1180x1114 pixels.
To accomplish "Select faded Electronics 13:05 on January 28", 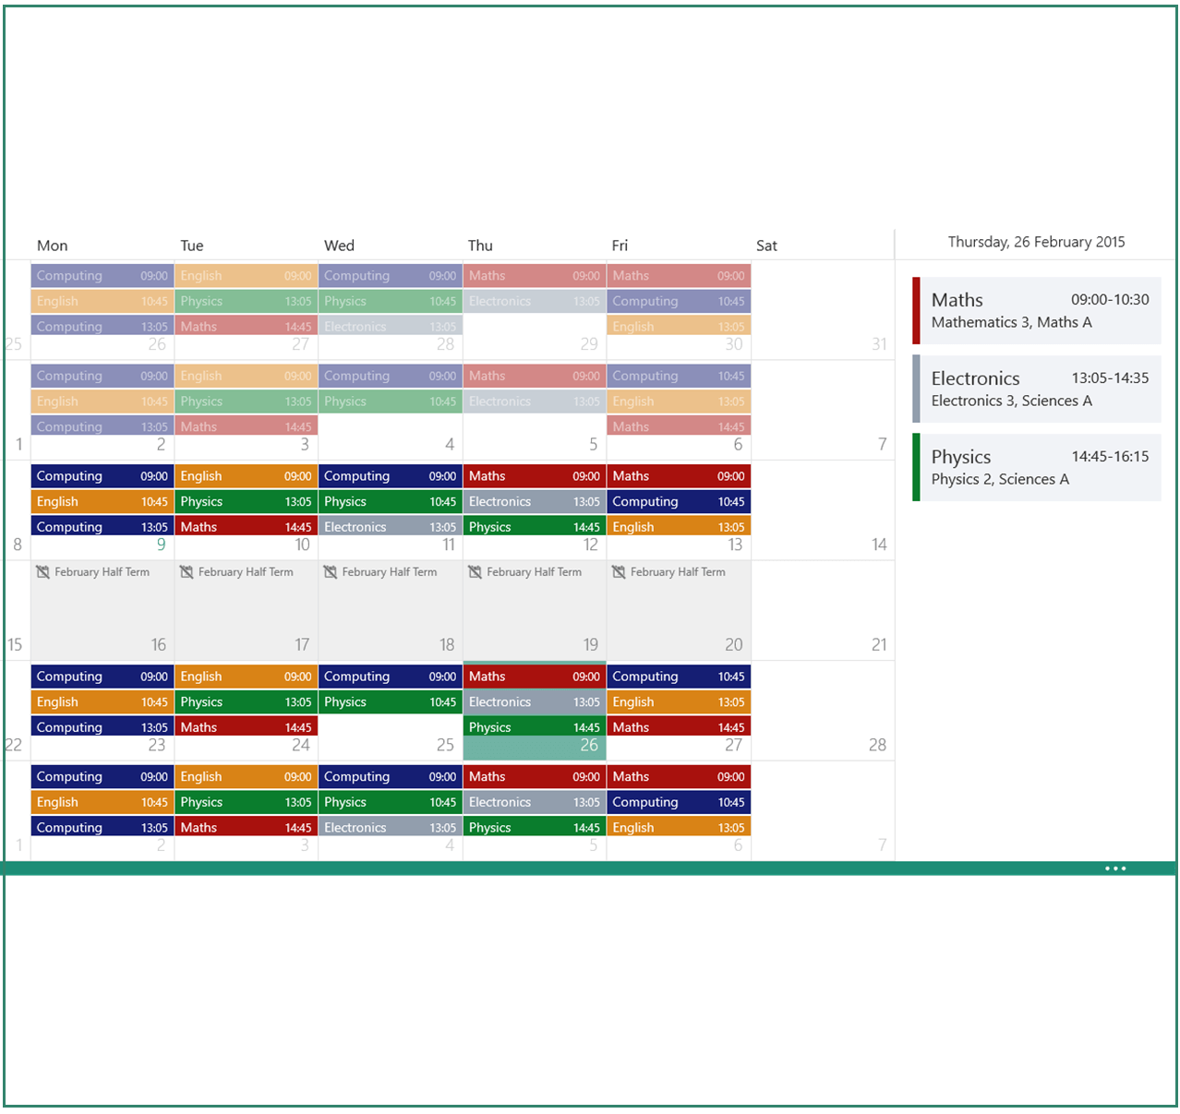I will pos(391,326).
